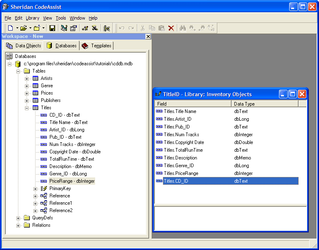Click the folder with blue arrow icon

pyautogui.click(x=37, y=28)
